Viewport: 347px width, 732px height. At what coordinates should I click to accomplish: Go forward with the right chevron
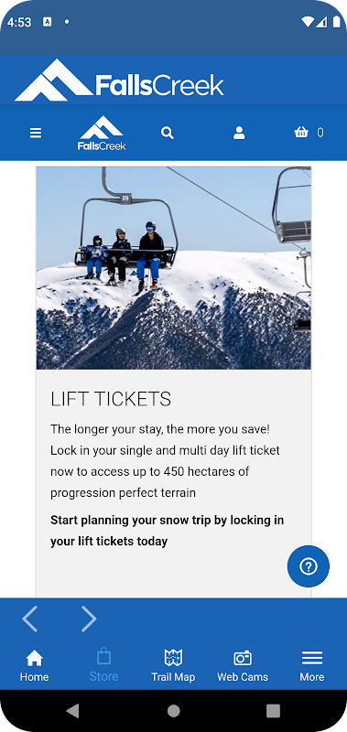[89, 619]
